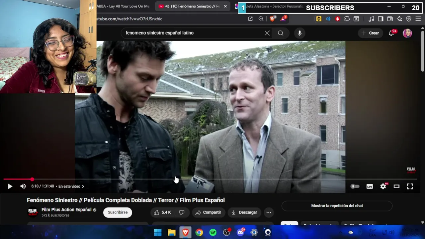Image resolution: width=425 pixels, height=239 pixels.
Task: Subscribe via the Suscribirse button
Action: coord(118,212)
